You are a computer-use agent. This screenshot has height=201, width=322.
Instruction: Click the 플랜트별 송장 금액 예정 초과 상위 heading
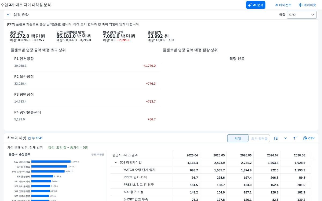(x=38, y=50)
